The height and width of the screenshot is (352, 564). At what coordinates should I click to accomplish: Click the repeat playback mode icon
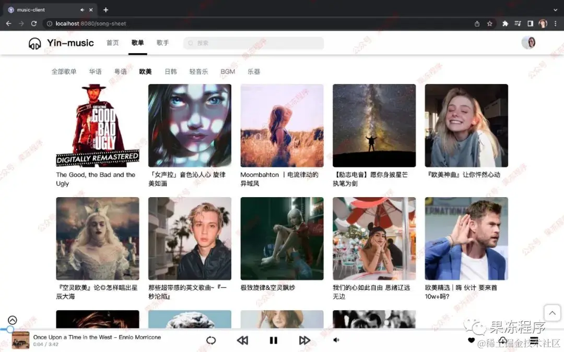coord(211,340)
